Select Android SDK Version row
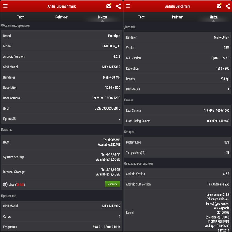 point(178,184)
